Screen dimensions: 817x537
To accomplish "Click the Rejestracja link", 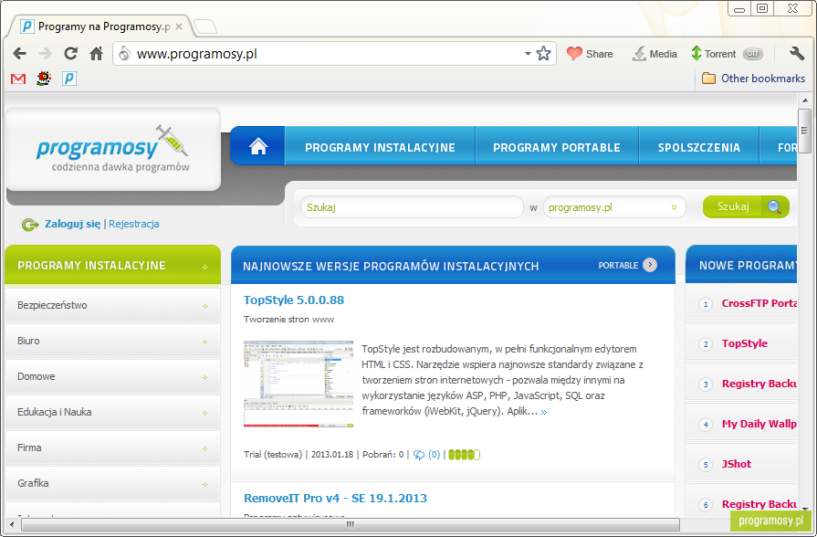I will 134,224.
